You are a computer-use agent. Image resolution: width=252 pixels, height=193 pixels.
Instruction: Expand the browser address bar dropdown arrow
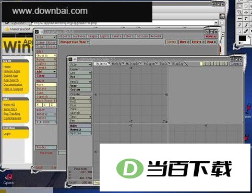tap(216, 22)
